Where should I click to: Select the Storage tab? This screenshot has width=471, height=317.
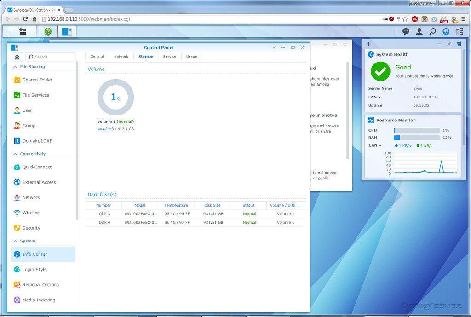(146, 57)
